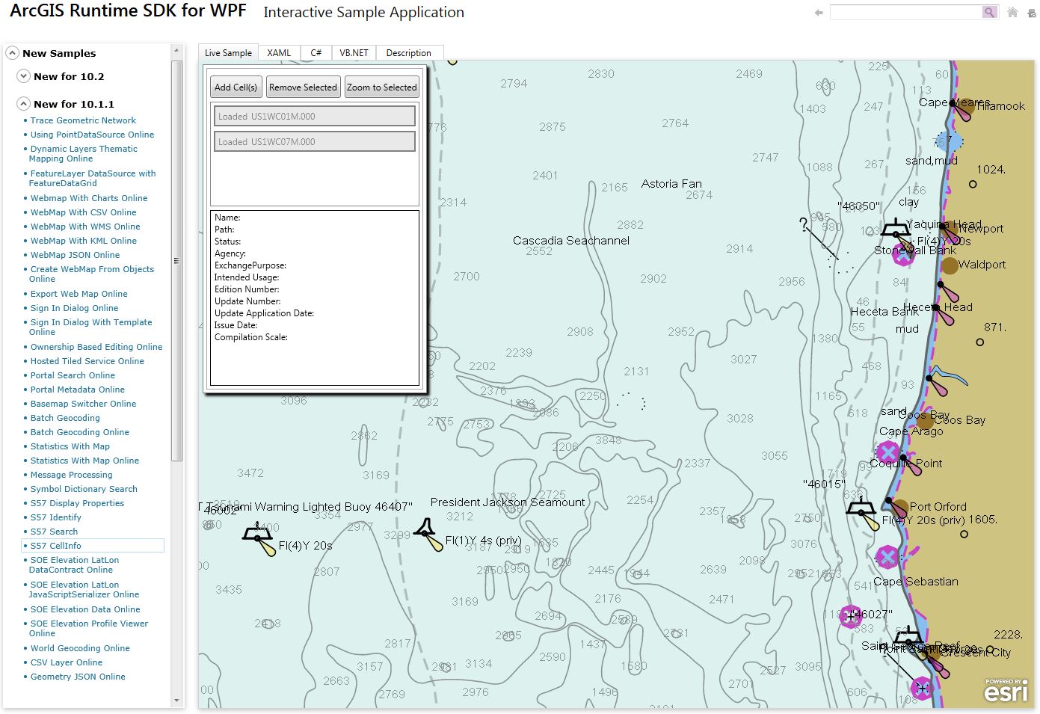
Task: Click the Remove Selected button
Action: click(x=303, y=87)
